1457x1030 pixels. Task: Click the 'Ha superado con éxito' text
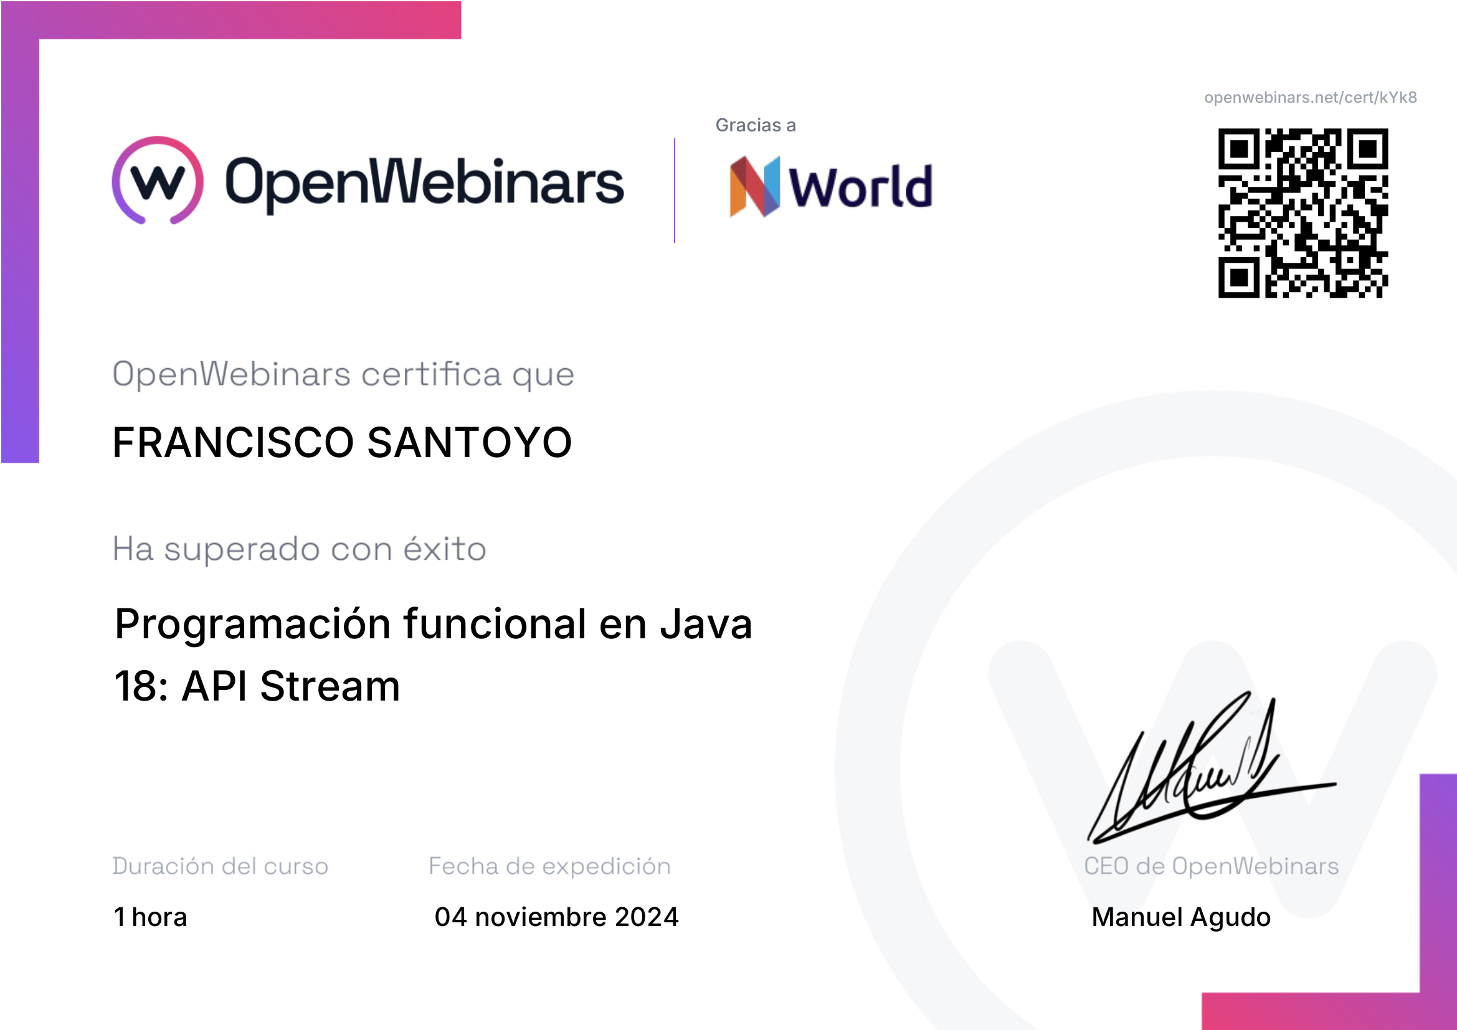click(x=299, y=549)
